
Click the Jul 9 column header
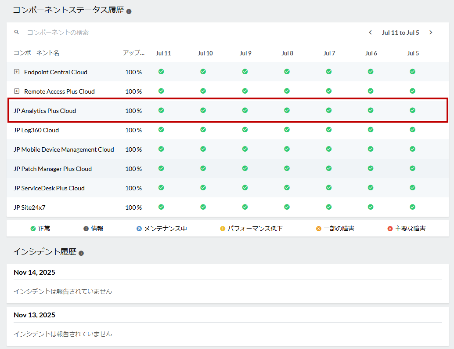[x=245, y=53]
